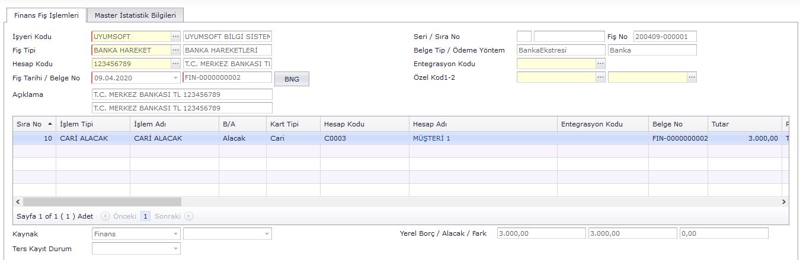The image size is (800, 260).
Task: Open second Kaynak dropdown next to Finans
Action: (267, 234)
